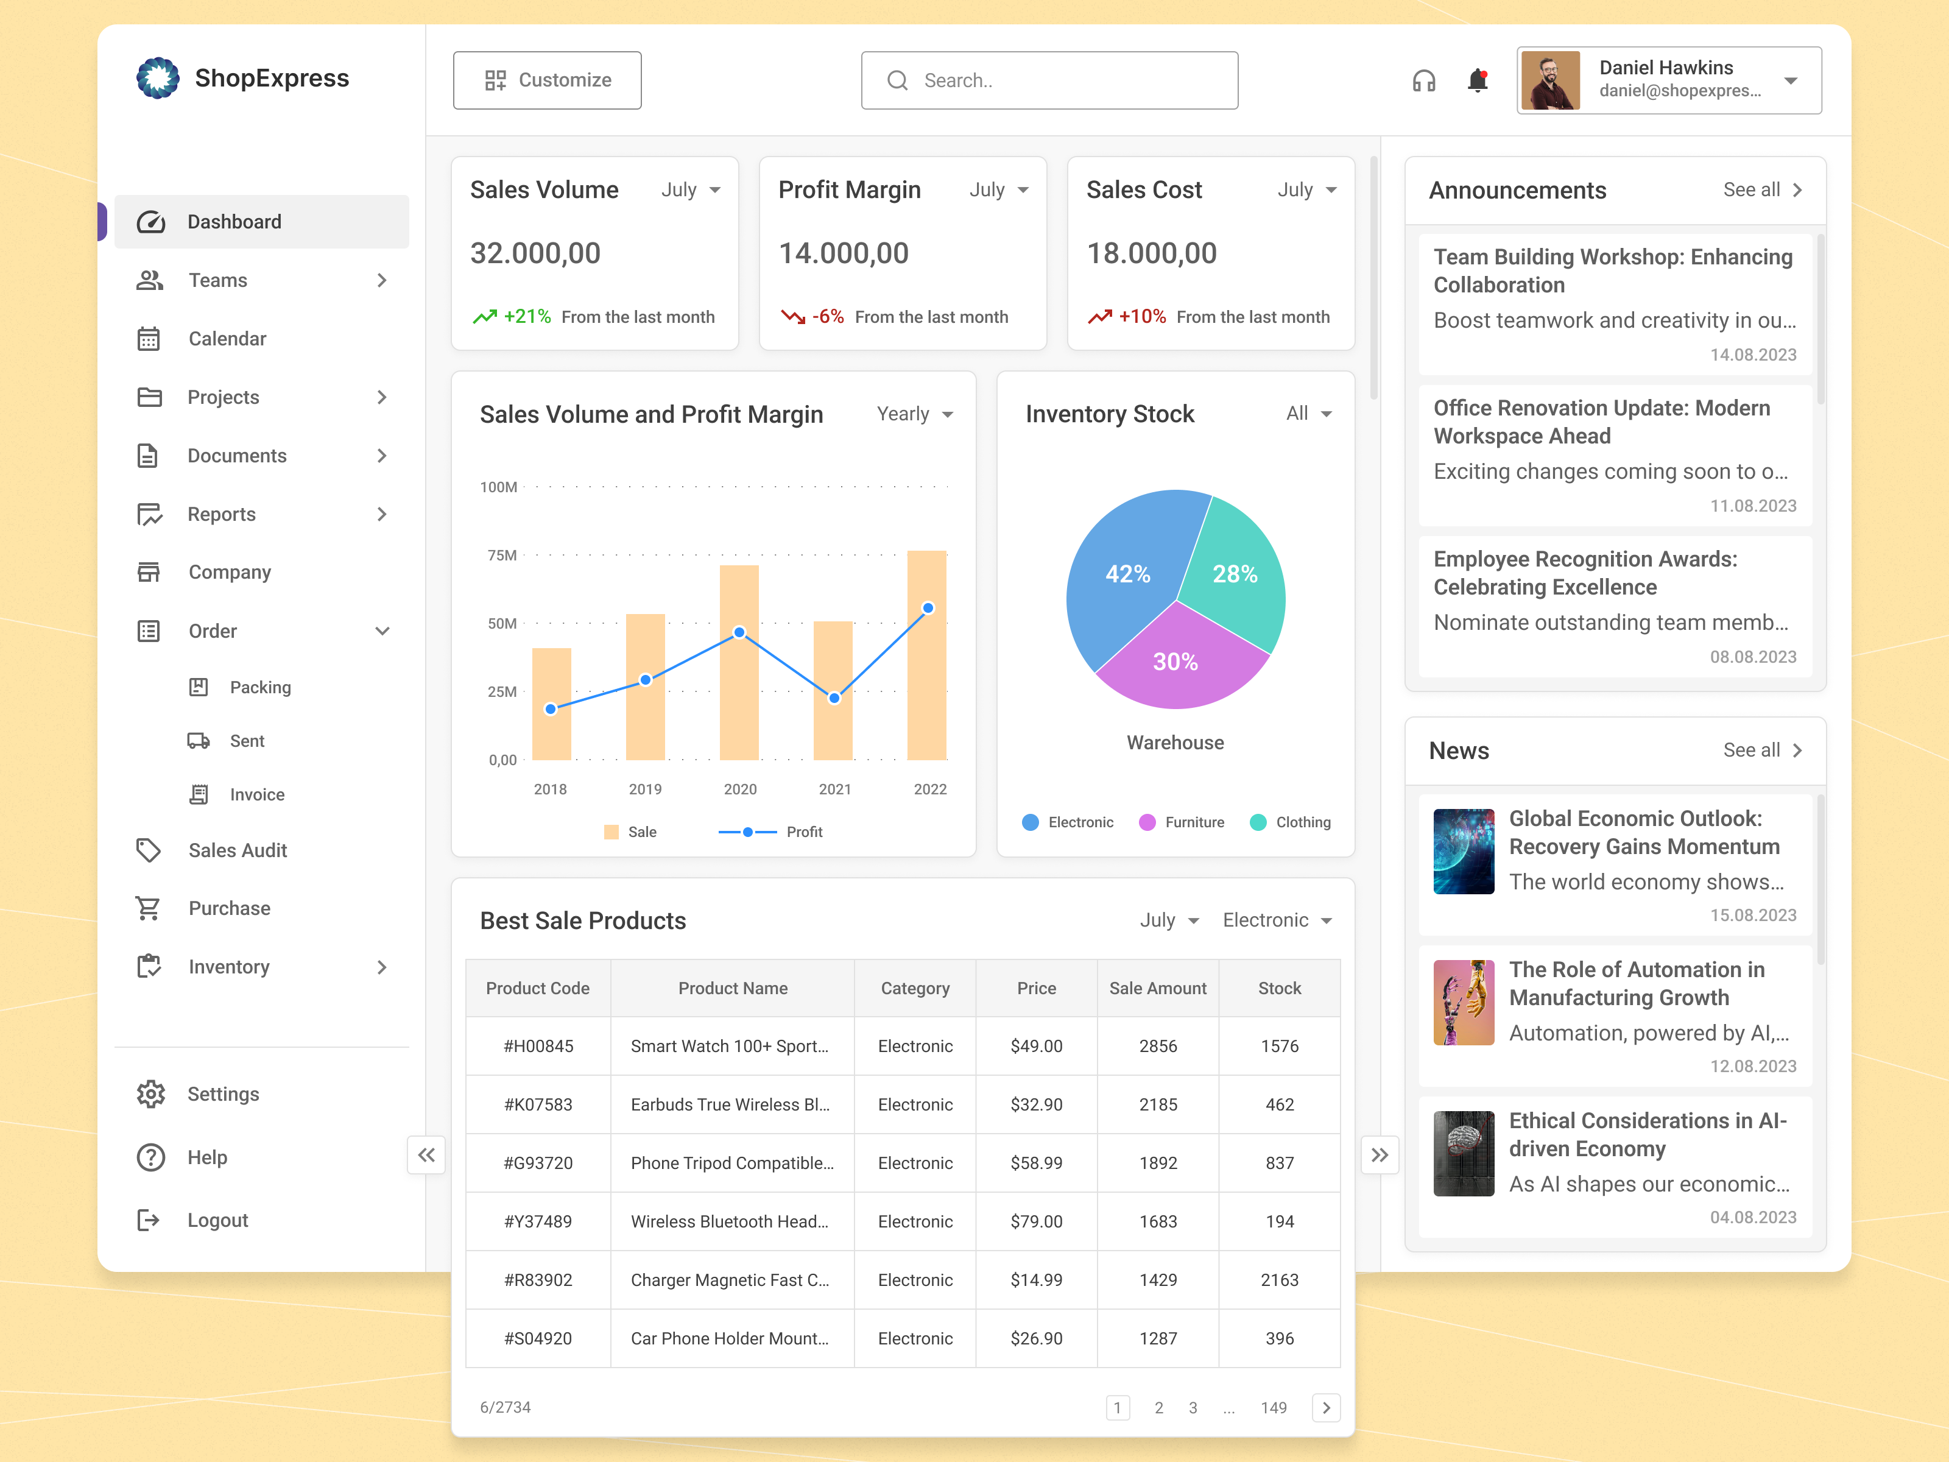Click the Customize button
Image resolution: width=1949 pixels, height=1462 pixels.
546,80
